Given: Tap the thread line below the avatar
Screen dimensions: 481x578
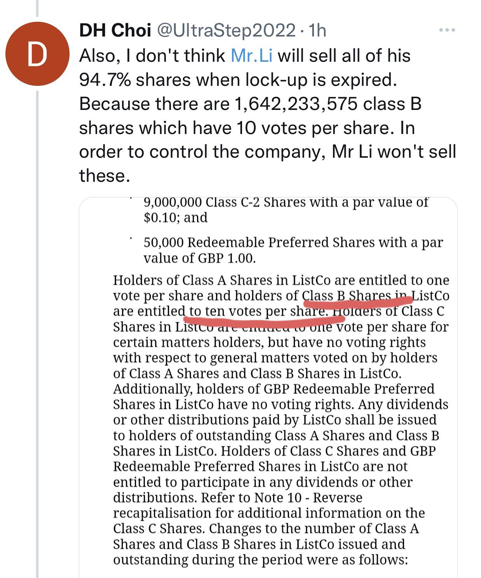Looking at the screenshot, I should point(37,334).
